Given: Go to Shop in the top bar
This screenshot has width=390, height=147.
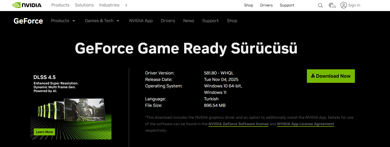Looking at the screenshot, I should (249, 5).
